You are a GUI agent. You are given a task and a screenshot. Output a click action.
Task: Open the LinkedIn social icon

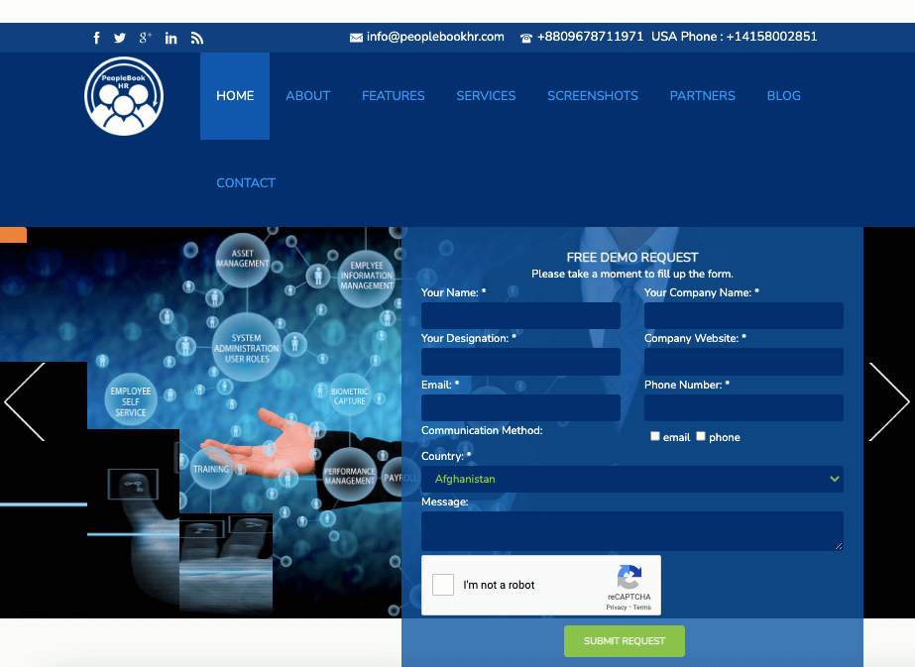coord(172,38)
